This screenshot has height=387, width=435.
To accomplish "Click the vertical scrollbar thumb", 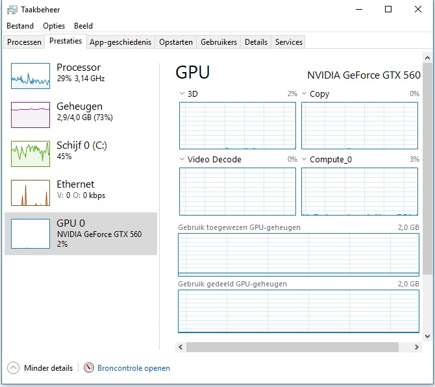I will [427, 169].
